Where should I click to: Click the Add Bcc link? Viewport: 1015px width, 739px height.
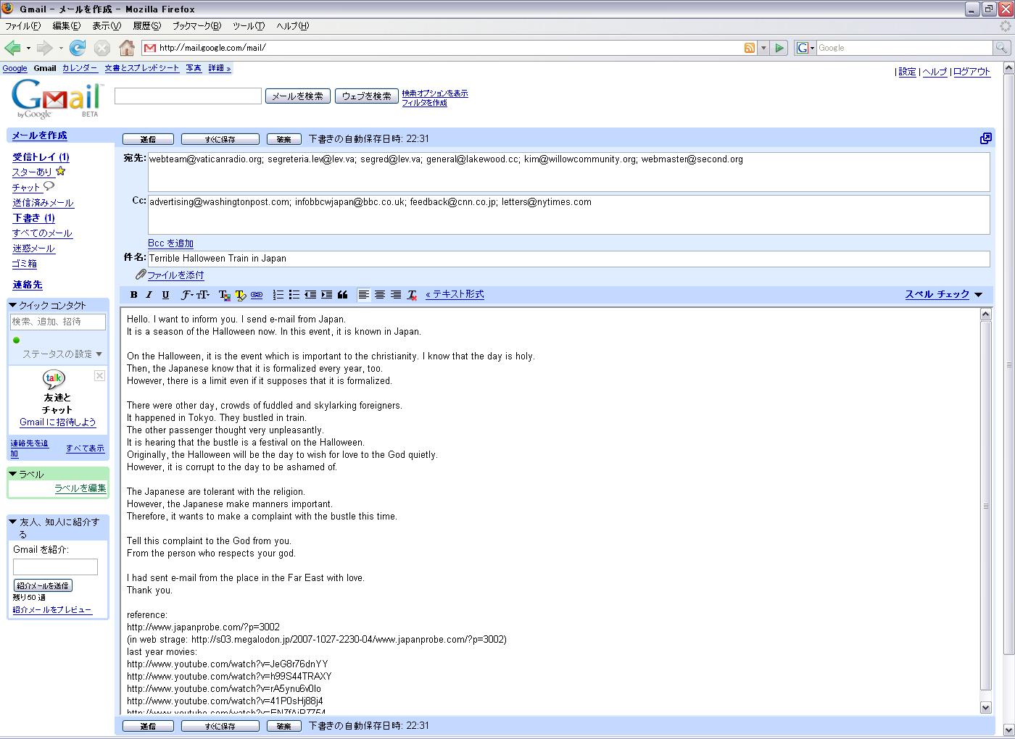point(170,243)
